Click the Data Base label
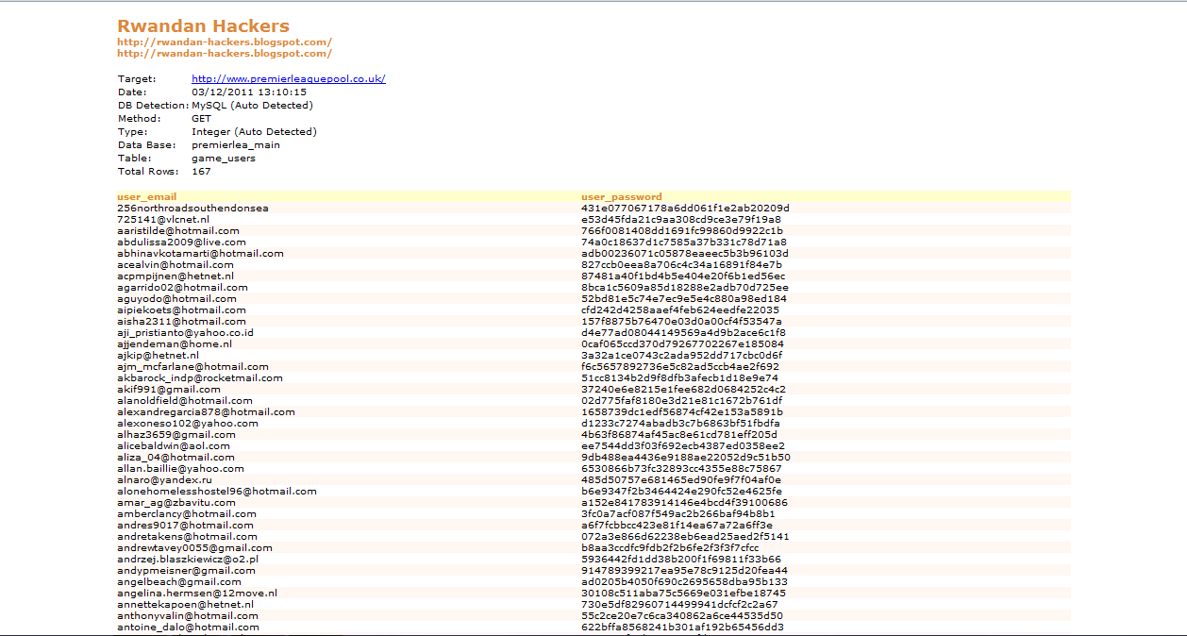The width and height of the screenshot is (1187, 636). (x=145, y=145)
